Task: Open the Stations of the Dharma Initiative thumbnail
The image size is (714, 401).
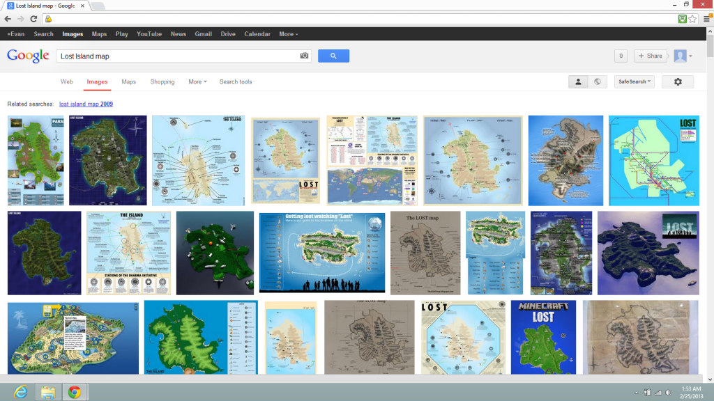Action: (x=129, y=253)
